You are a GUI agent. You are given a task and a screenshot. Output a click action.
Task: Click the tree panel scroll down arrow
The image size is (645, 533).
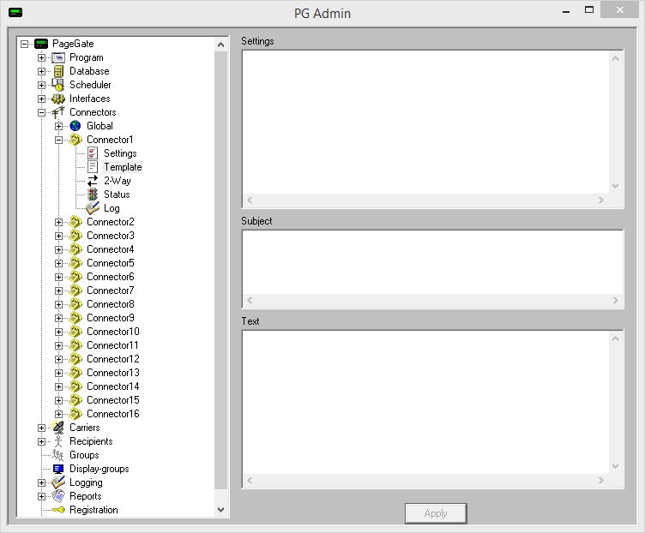tap(221, 510)
